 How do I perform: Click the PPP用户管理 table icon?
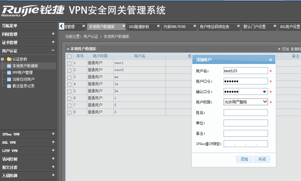tap(9, 73)
